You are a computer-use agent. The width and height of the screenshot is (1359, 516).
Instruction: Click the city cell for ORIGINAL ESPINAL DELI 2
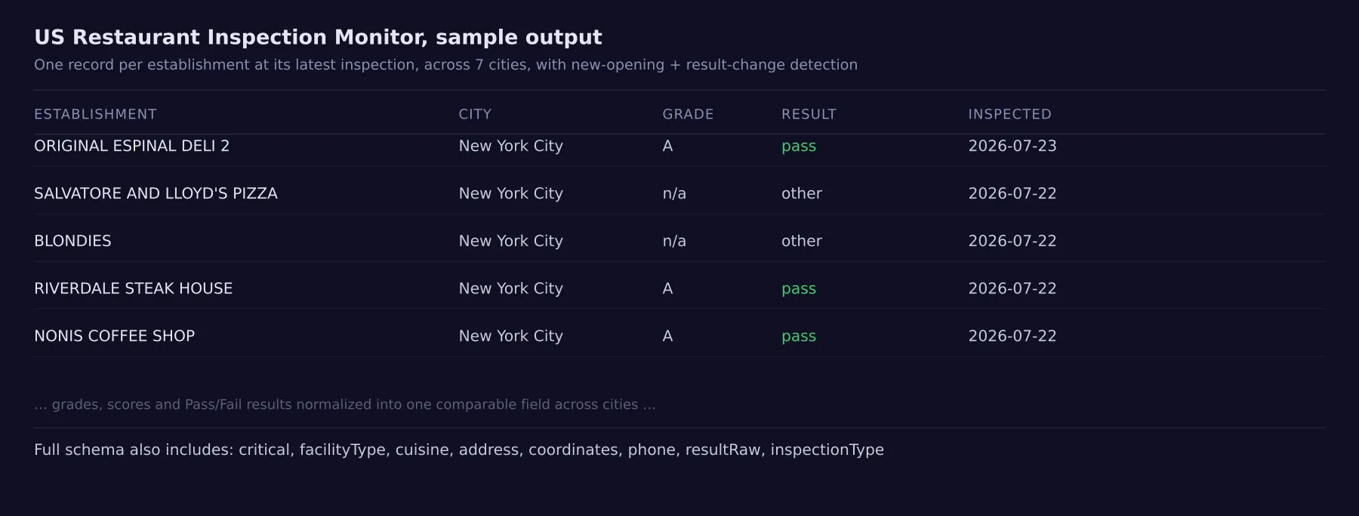510,146
